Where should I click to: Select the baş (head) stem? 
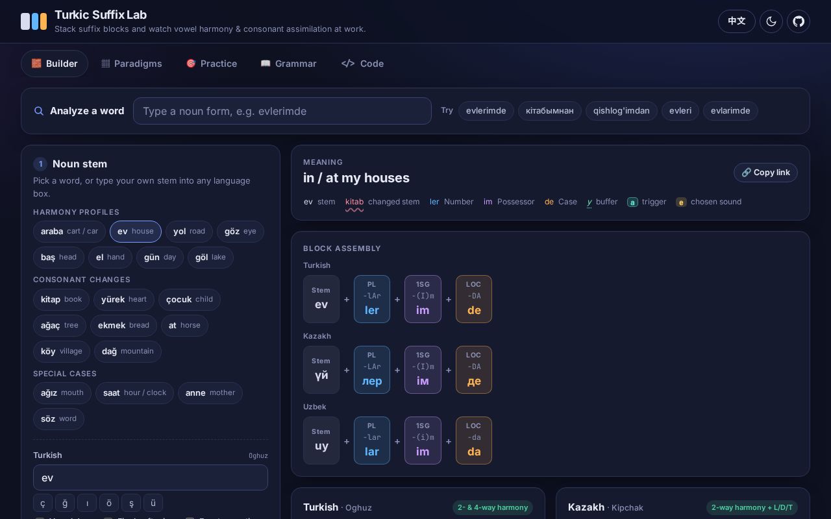[x=58, y=258]
